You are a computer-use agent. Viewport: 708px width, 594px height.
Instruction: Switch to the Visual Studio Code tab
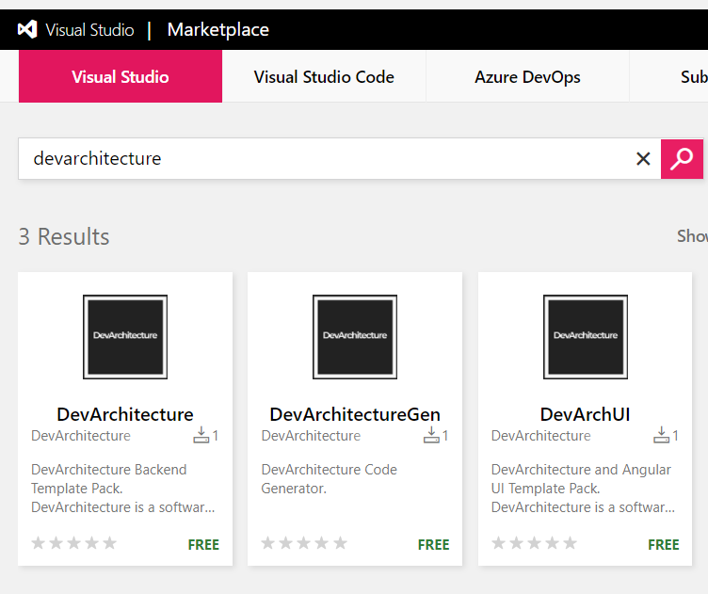click(x=324, y=76)
